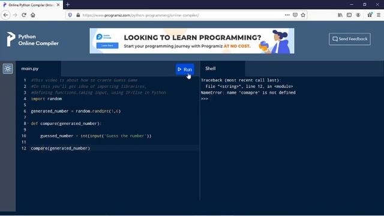Click the 'Python Online Compiler' title text
This screenshot has height=216, width=384.
point(38,40)
